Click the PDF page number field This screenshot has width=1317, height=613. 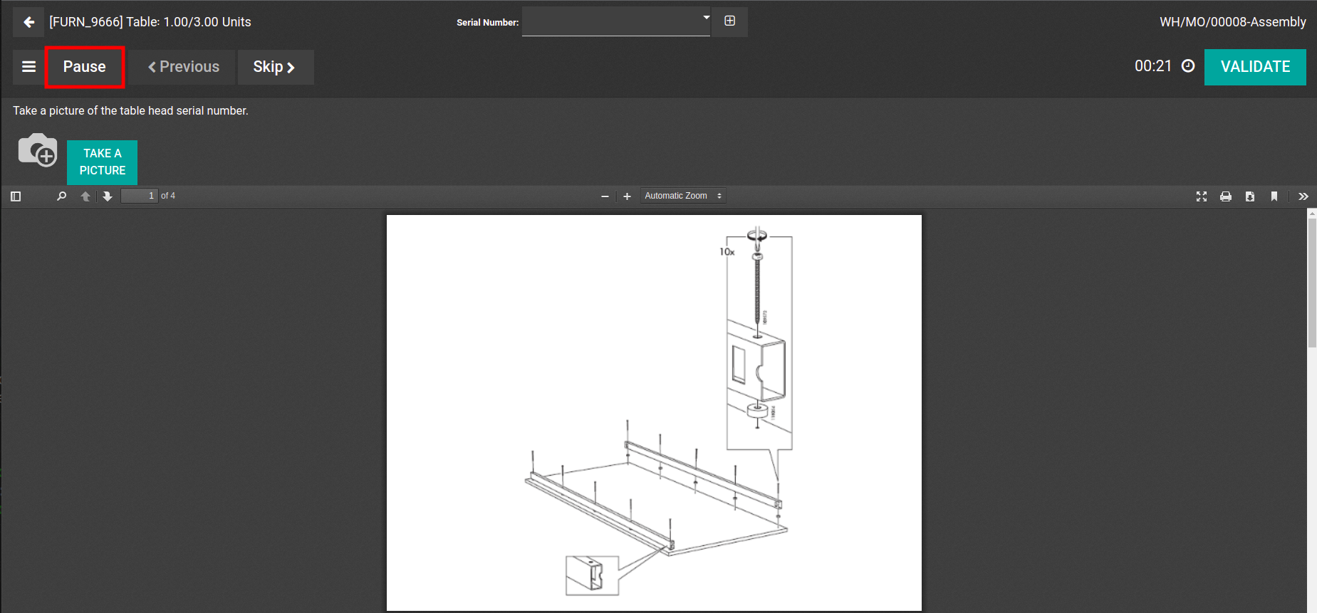(139, 196)
